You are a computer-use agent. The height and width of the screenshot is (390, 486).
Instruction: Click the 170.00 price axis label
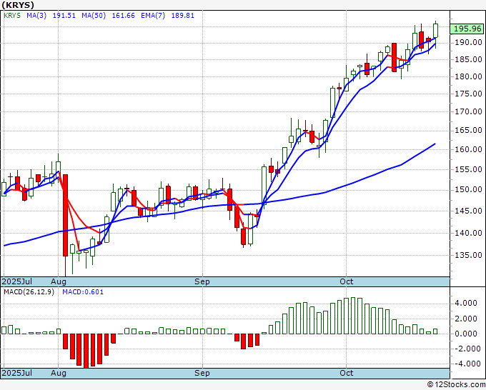pyautogui.click(x=468, y=111)
